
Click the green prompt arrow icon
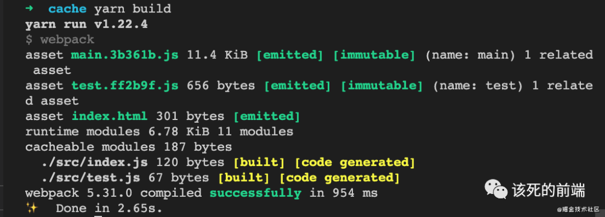pos(29,8)
